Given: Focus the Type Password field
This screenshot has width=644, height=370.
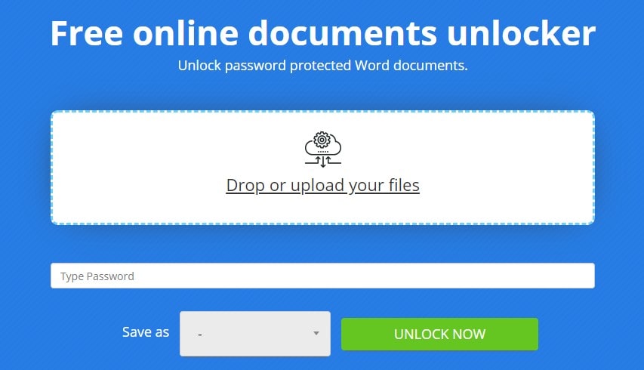Looking at the screenshot, I should click(322, 276).
